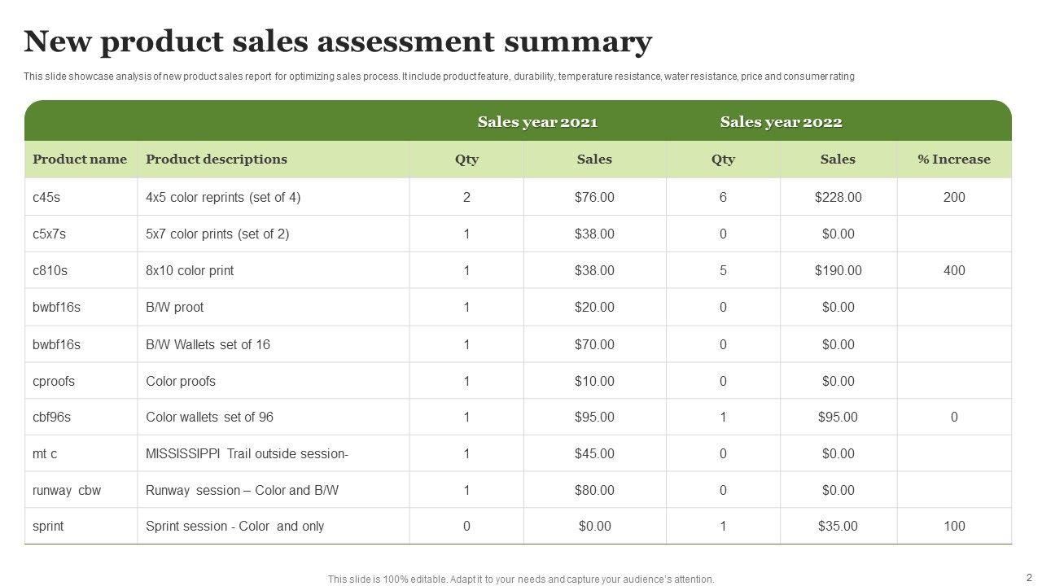This screenshot has width=1042, height=586.
Task: Select the Color wallets set of 96 cell
Action: [x=209, y=417]
